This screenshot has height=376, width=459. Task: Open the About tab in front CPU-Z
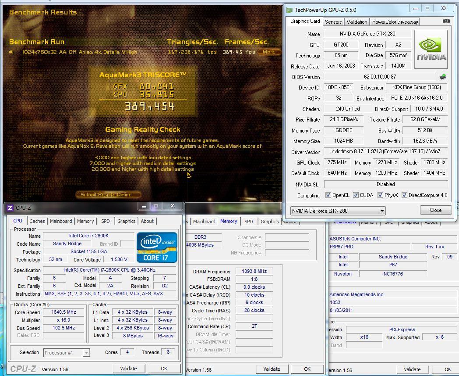147,221
